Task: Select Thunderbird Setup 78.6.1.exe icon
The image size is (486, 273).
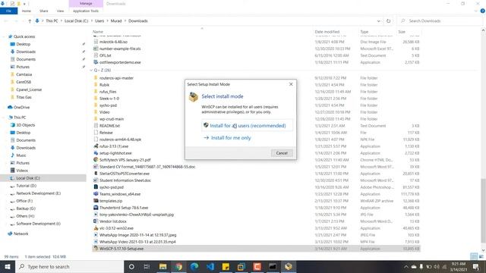Action: point(96,207)
